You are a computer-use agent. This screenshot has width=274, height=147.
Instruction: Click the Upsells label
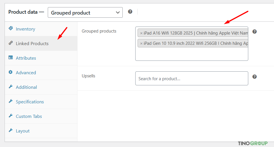tap(89, 76)
